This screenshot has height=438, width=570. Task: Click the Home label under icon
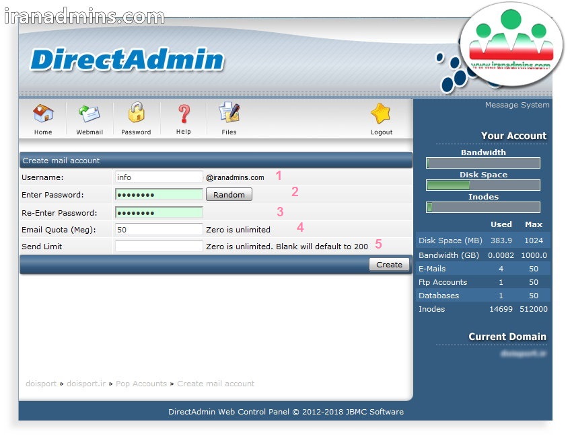coord(43,132)
